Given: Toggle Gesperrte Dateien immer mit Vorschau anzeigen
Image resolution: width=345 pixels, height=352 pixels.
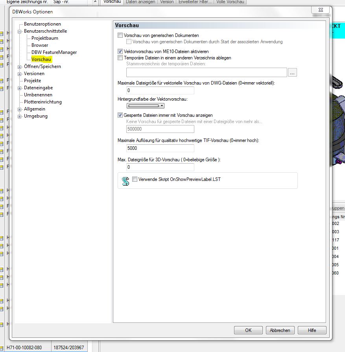Looking at the screenshot, I should (x=120, y=115).
